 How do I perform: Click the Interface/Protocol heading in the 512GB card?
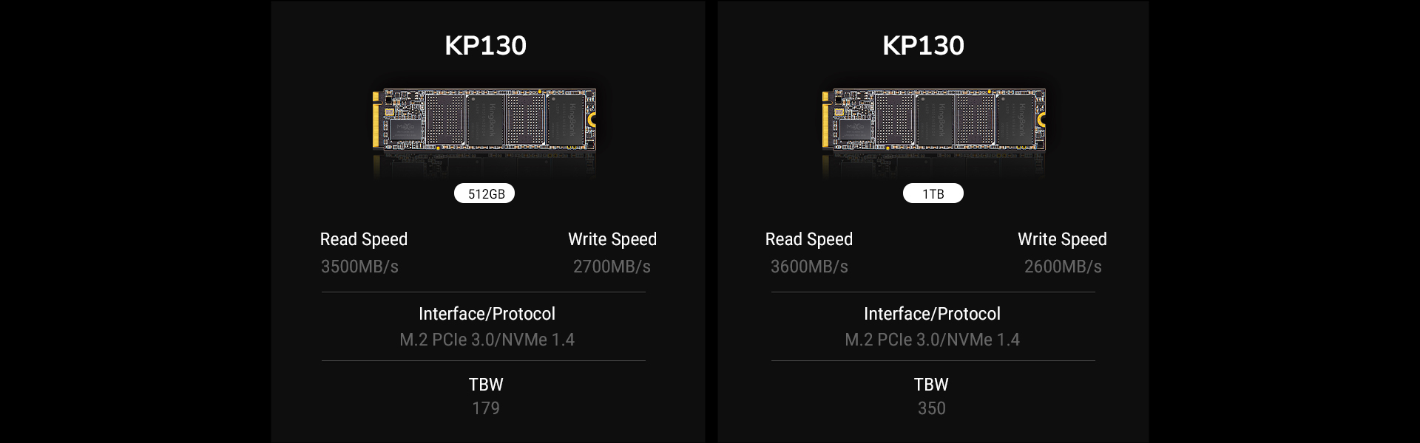(487, 314)
